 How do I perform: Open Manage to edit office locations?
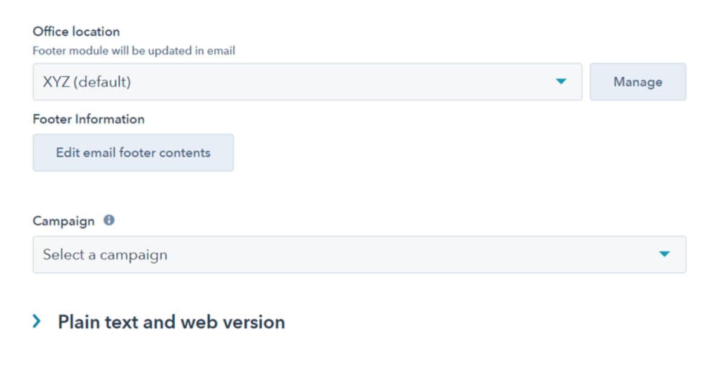pos(638,82)
